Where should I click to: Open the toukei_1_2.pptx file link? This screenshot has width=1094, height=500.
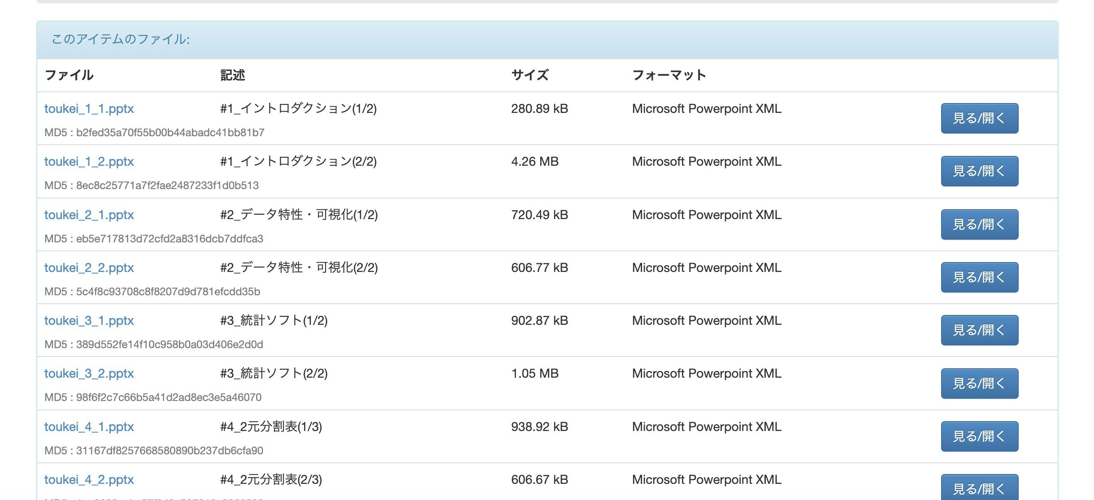pos(89,161)
